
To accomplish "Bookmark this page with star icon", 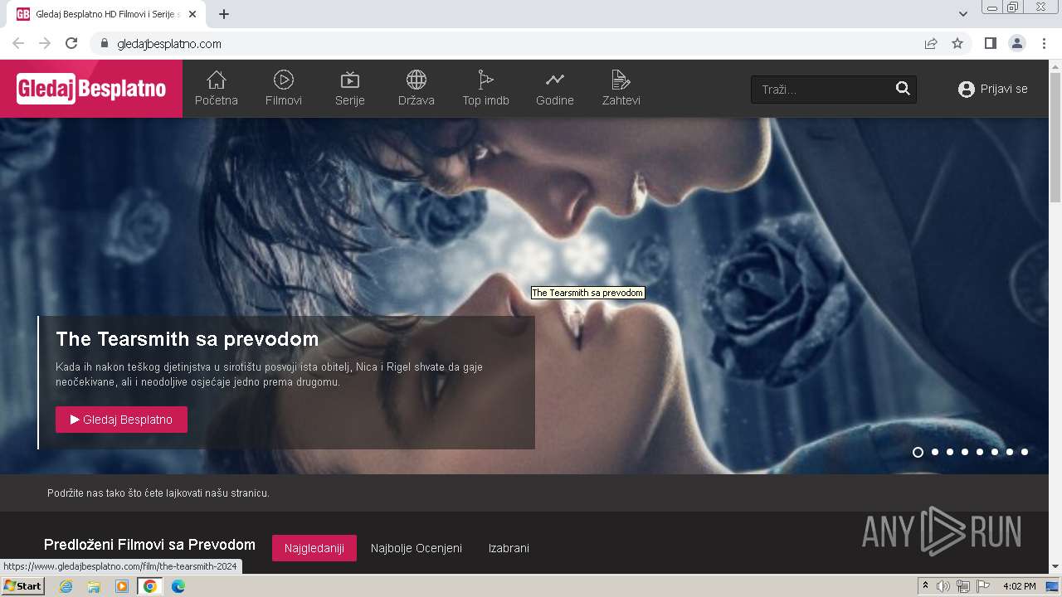I will click(x=957, y=43).
